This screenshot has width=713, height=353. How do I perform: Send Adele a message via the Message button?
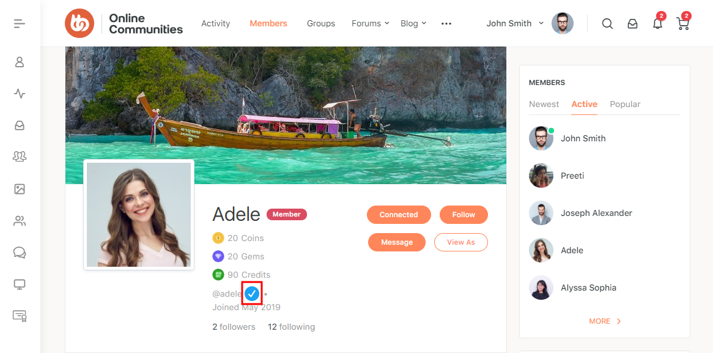396,242
